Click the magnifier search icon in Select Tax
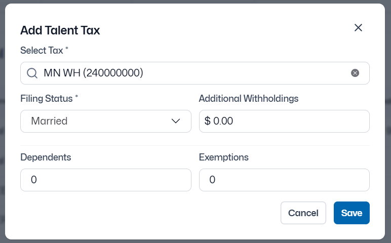The width and height of the screenshot is (391, 243). point(32,73)
